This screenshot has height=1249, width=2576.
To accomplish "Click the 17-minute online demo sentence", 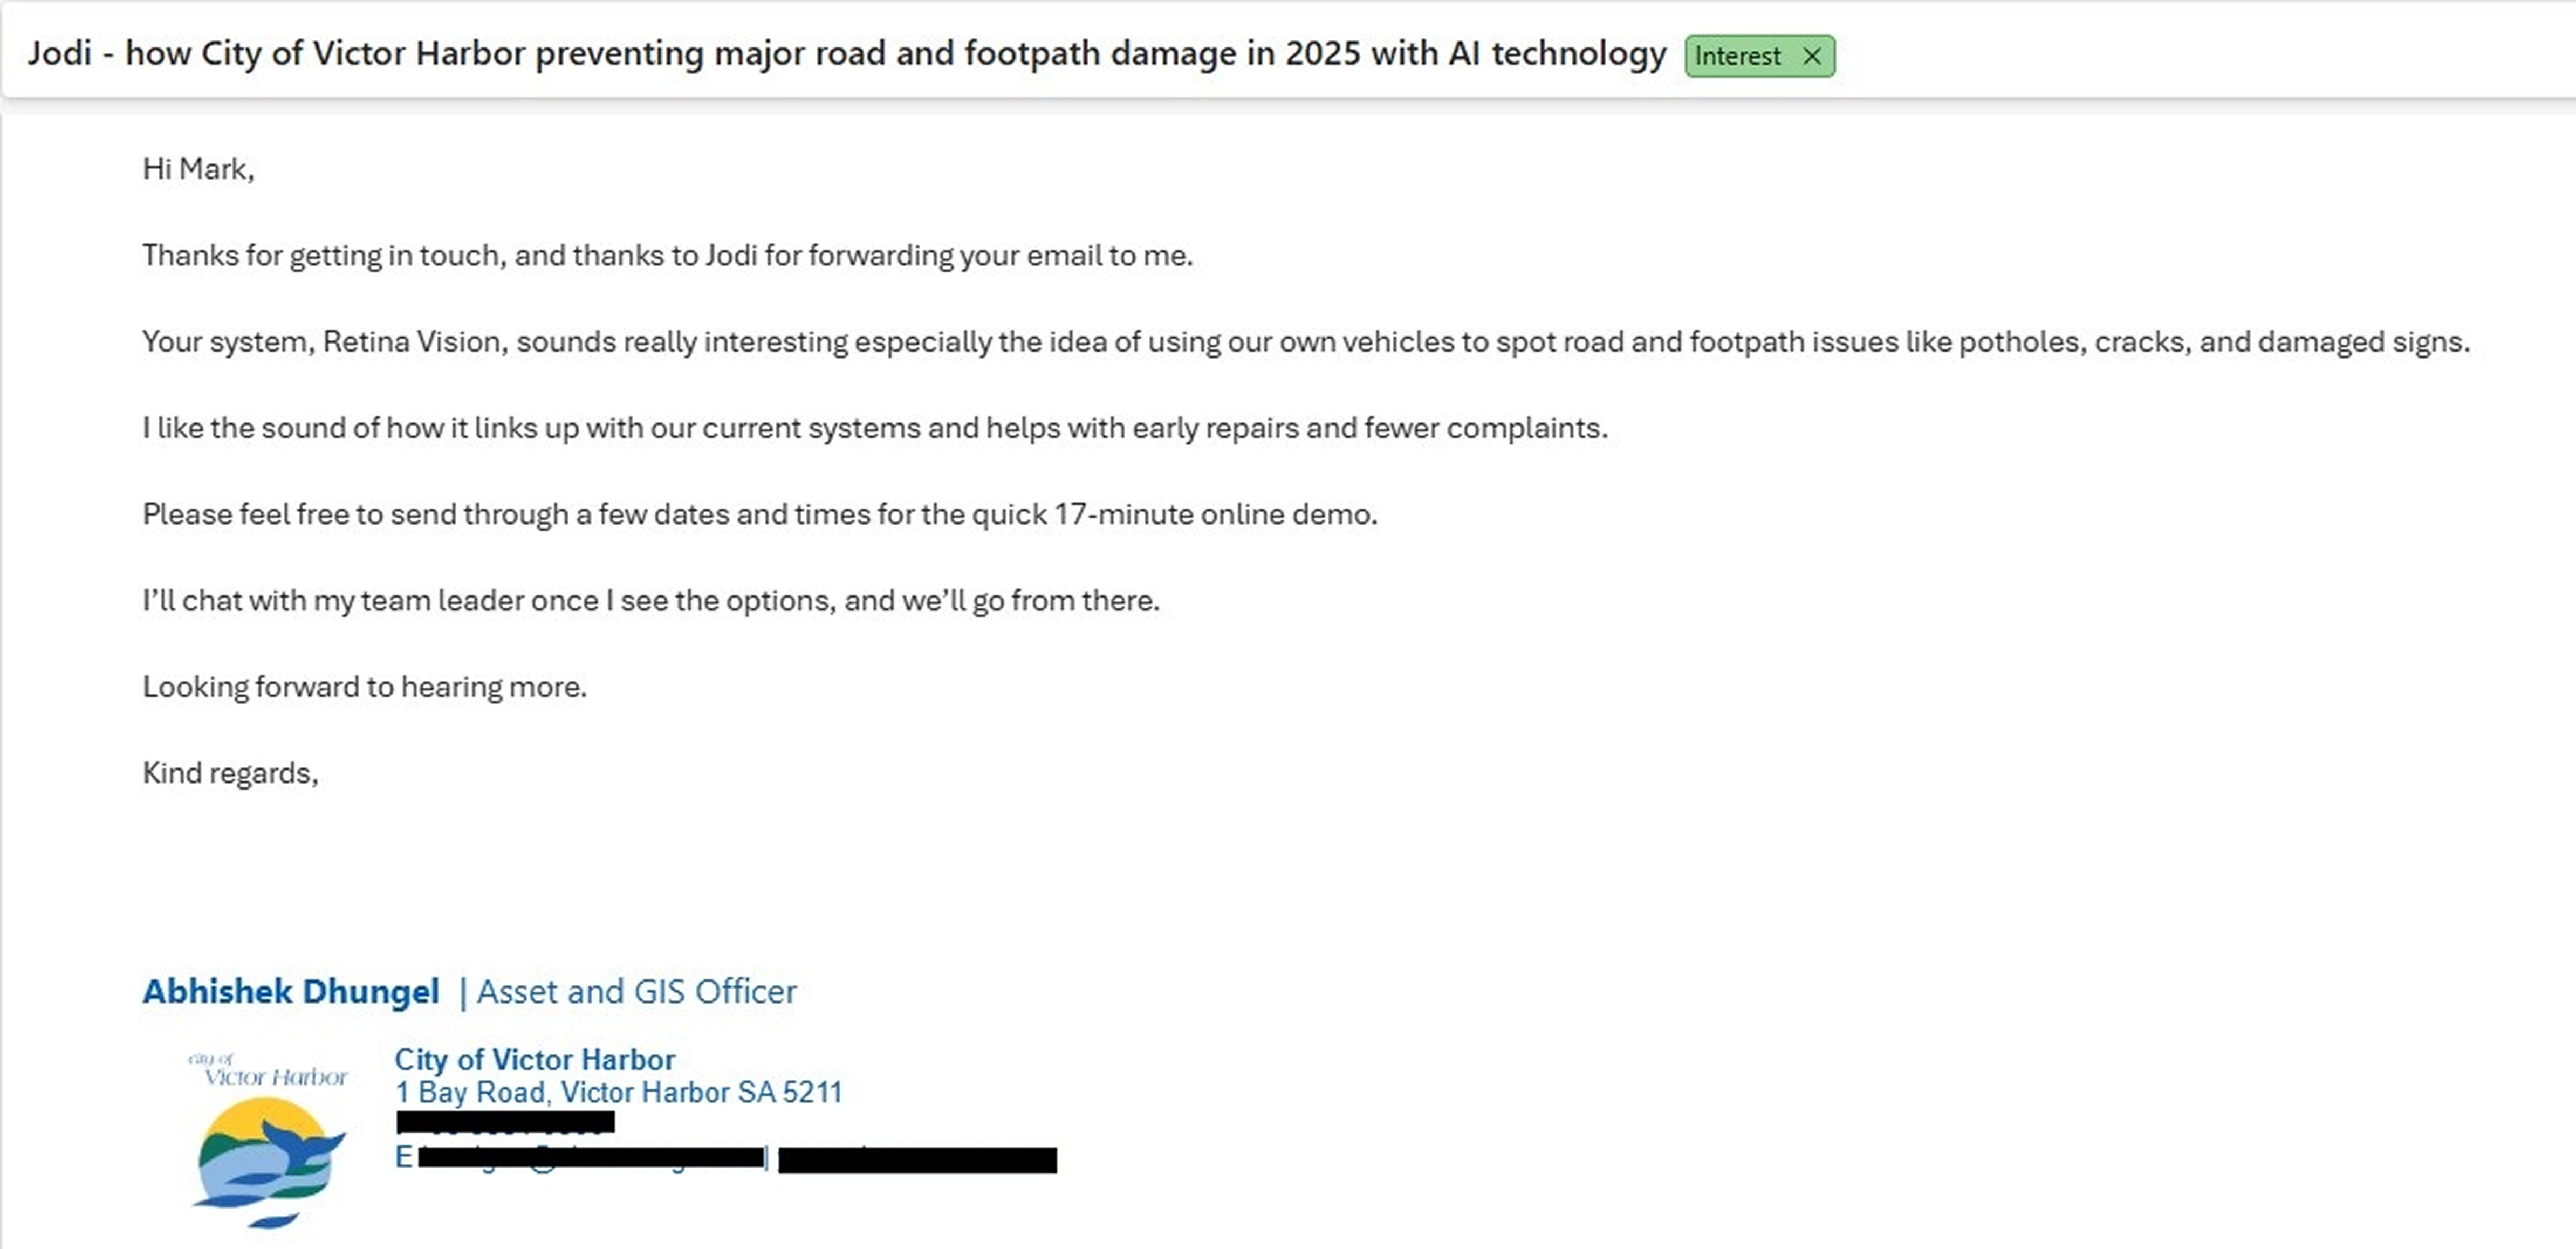I will (x=760, y=514).
